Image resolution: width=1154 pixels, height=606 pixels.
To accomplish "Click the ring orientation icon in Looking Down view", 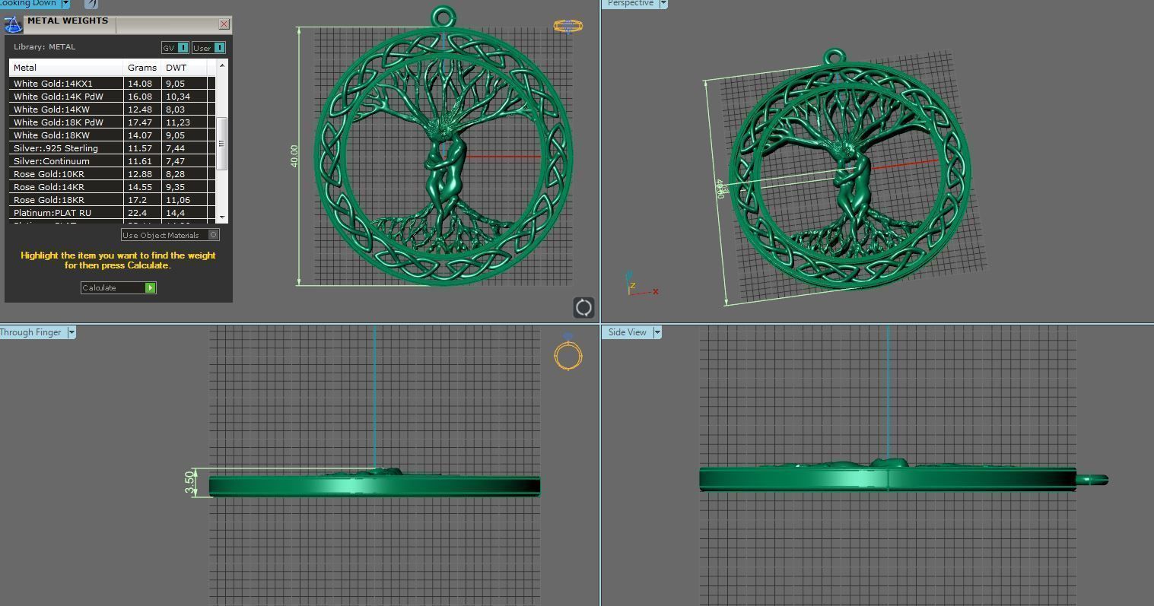I will pyautogui.click(x=567, y=26).
